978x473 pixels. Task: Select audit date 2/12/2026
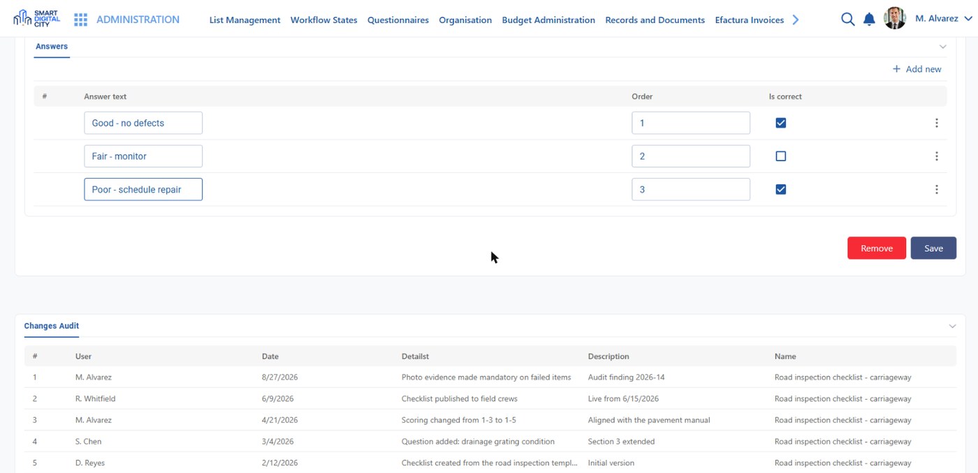point(279,463)
